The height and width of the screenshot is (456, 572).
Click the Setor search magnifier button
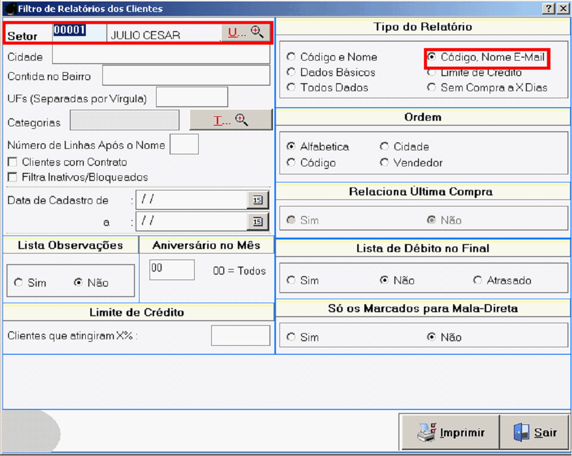tap(246, 33)
